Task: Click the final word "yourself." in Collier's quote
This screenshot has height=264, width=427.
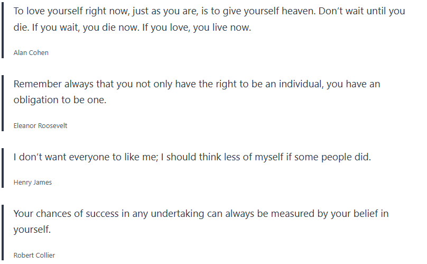Action: pos(32,230)
